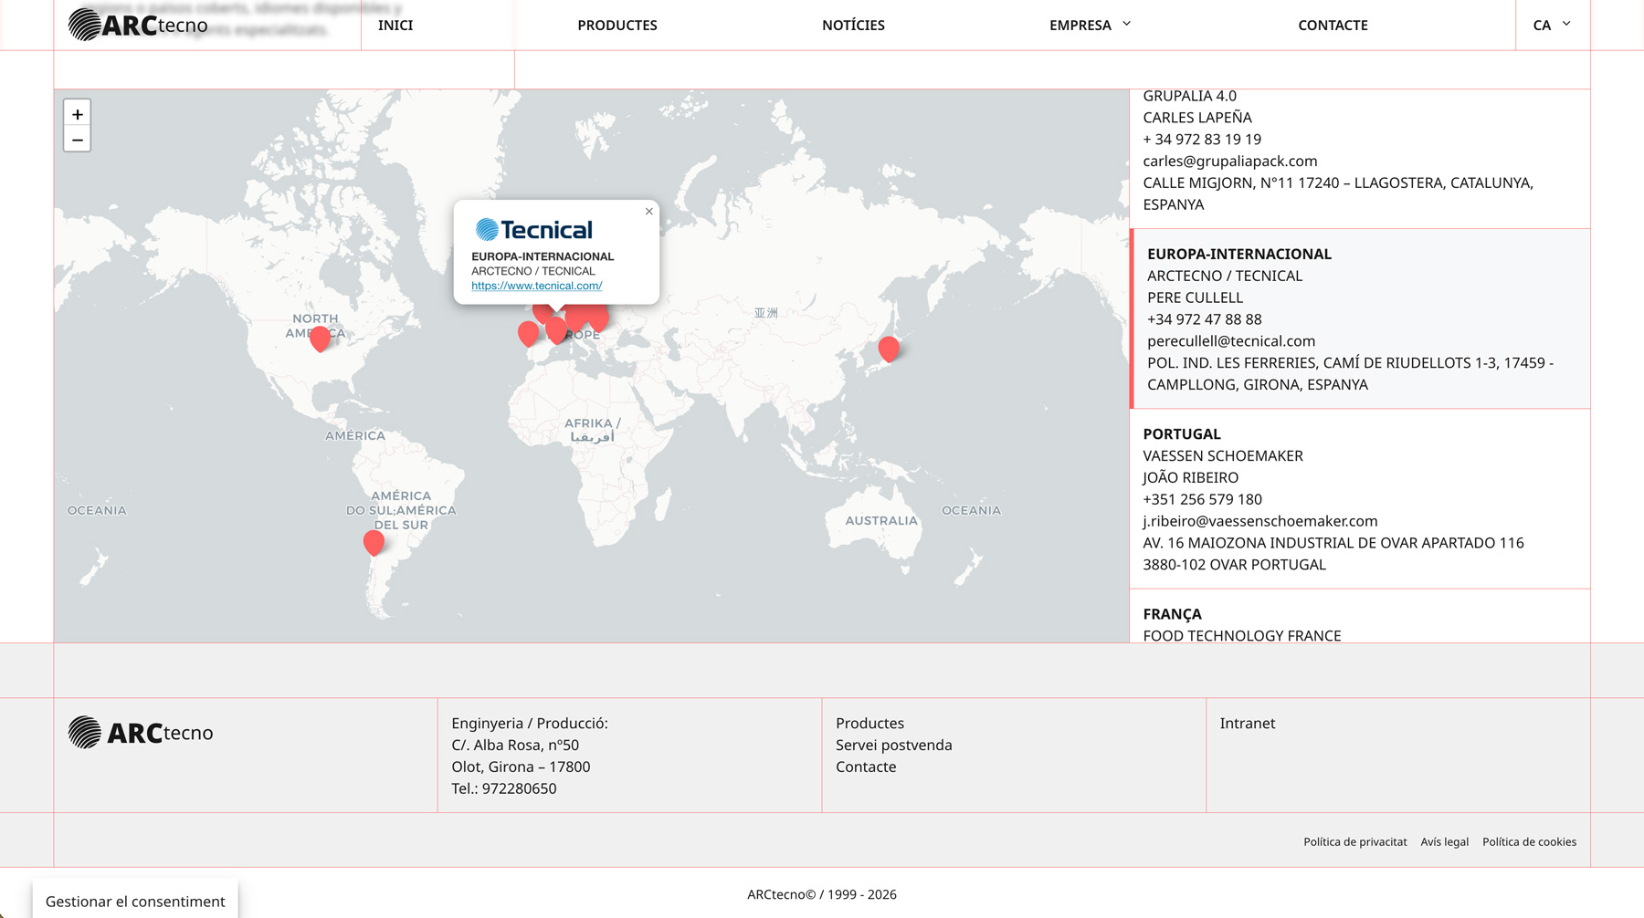Viewport: 1644px width, 918px height.
Task: Open the Política de cookies link
Action: coord(1529,841)
